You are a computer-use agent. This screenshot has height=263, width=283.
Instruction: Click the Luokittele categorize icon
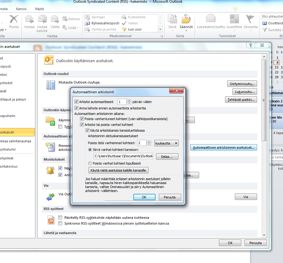234,19
